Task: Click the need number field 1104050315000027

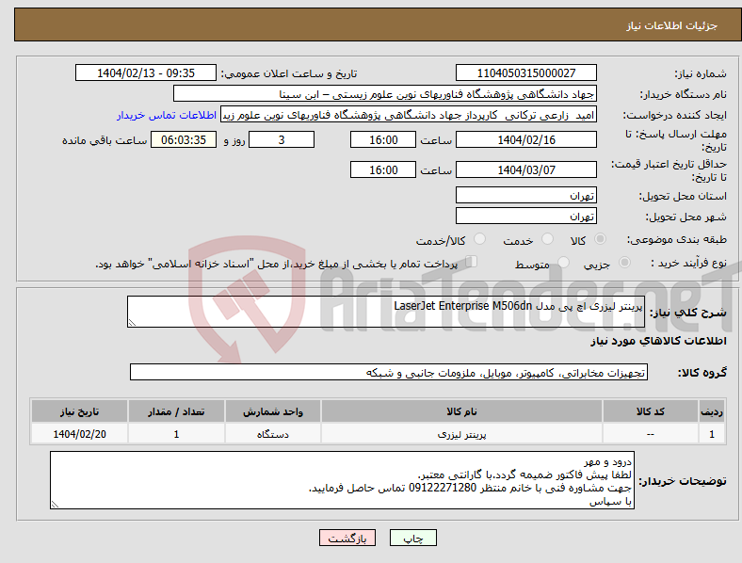Action: pyautogui.click(x=525, y=73)
